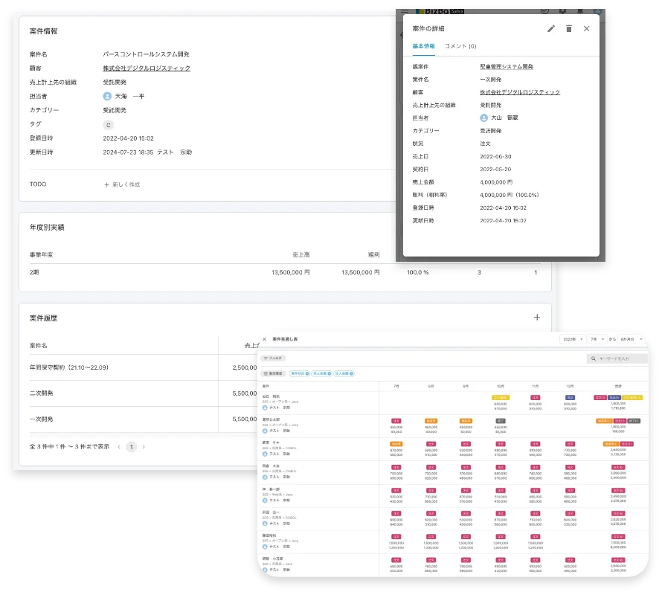
Task: Close the 案件の詳細 dialog with the X icon
Action: point(586,29)
